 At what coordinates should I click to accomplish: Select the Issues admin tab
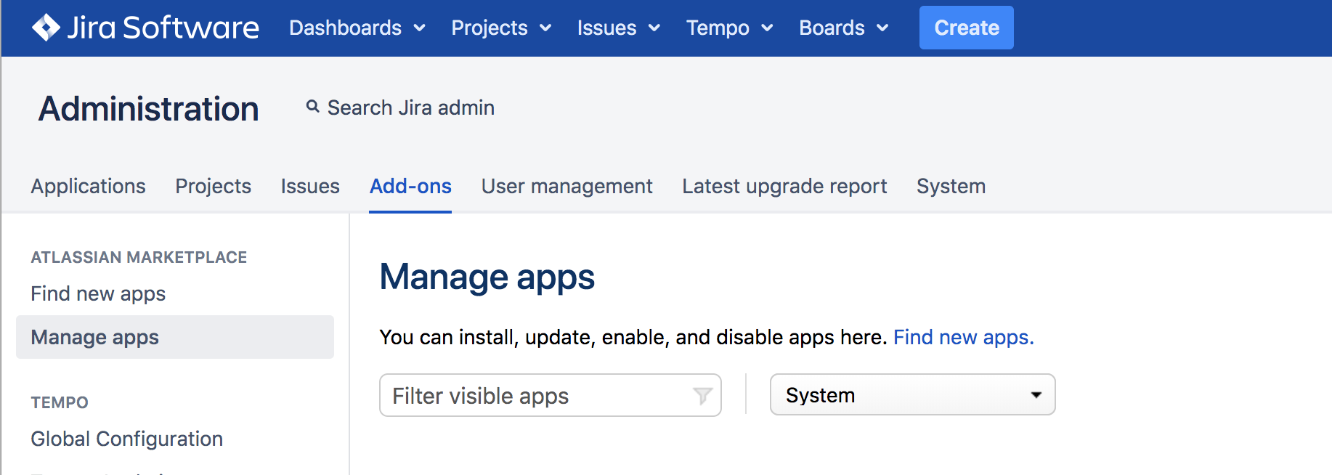(310, 186)
